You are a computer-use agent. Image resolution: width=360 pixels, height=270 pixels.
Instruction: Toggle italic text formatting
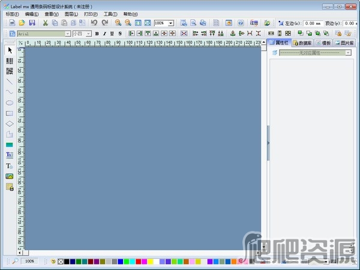pyautogui.click(x=104, y=34)
